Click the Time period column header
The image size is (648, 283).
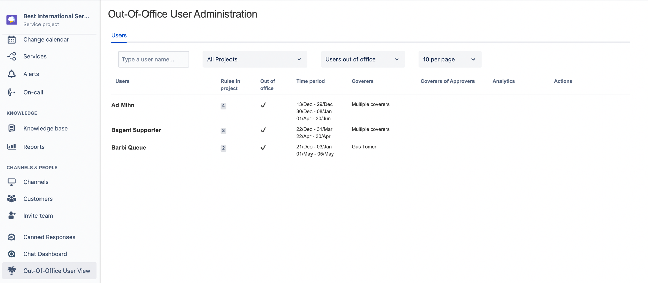click(x=310, y=81)
